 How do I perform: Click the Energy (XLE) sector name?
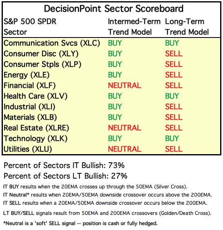pyautogui.click(x=26, y=75)
